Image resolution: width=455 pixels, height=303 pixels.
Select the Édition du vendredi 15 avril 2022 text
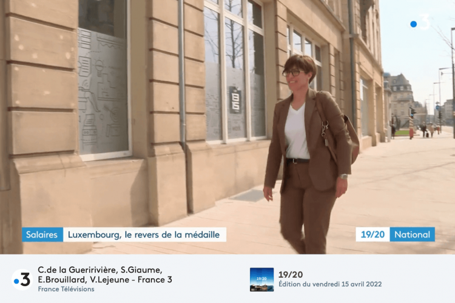(x=330, y=284)
